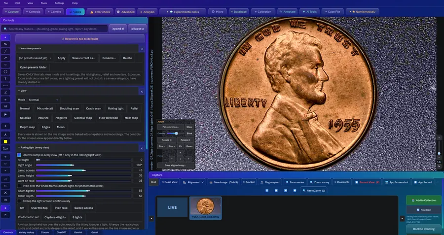Screen dimensions: 444x235
Task: Click the 'Collapse all' button
Action: tap(137, 29)
